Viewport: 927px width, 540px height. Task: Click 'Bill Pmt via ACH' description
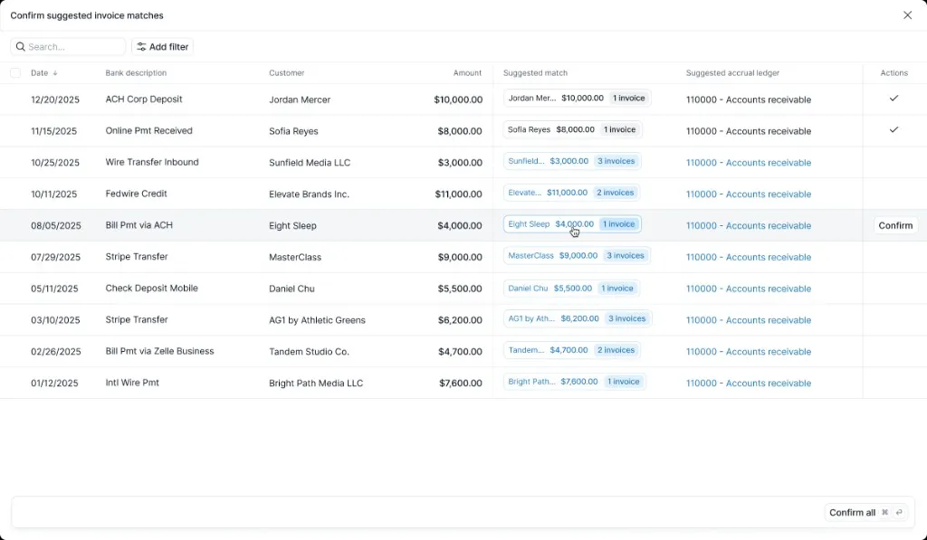(139, 225)
